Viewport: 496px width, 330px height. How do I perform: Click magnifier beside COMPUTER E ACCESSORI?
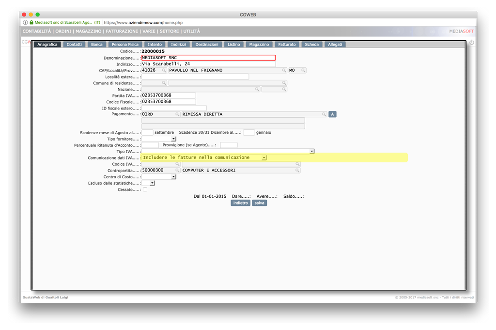[x=297, y=170]
